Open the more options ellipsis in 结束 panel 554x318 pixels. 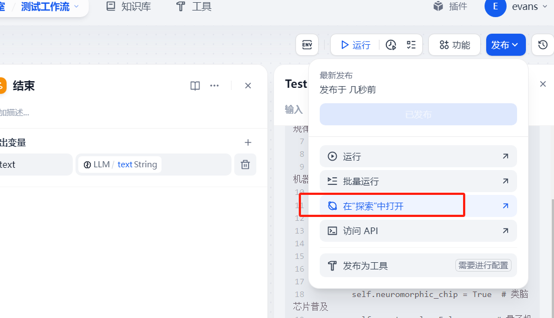214,86
